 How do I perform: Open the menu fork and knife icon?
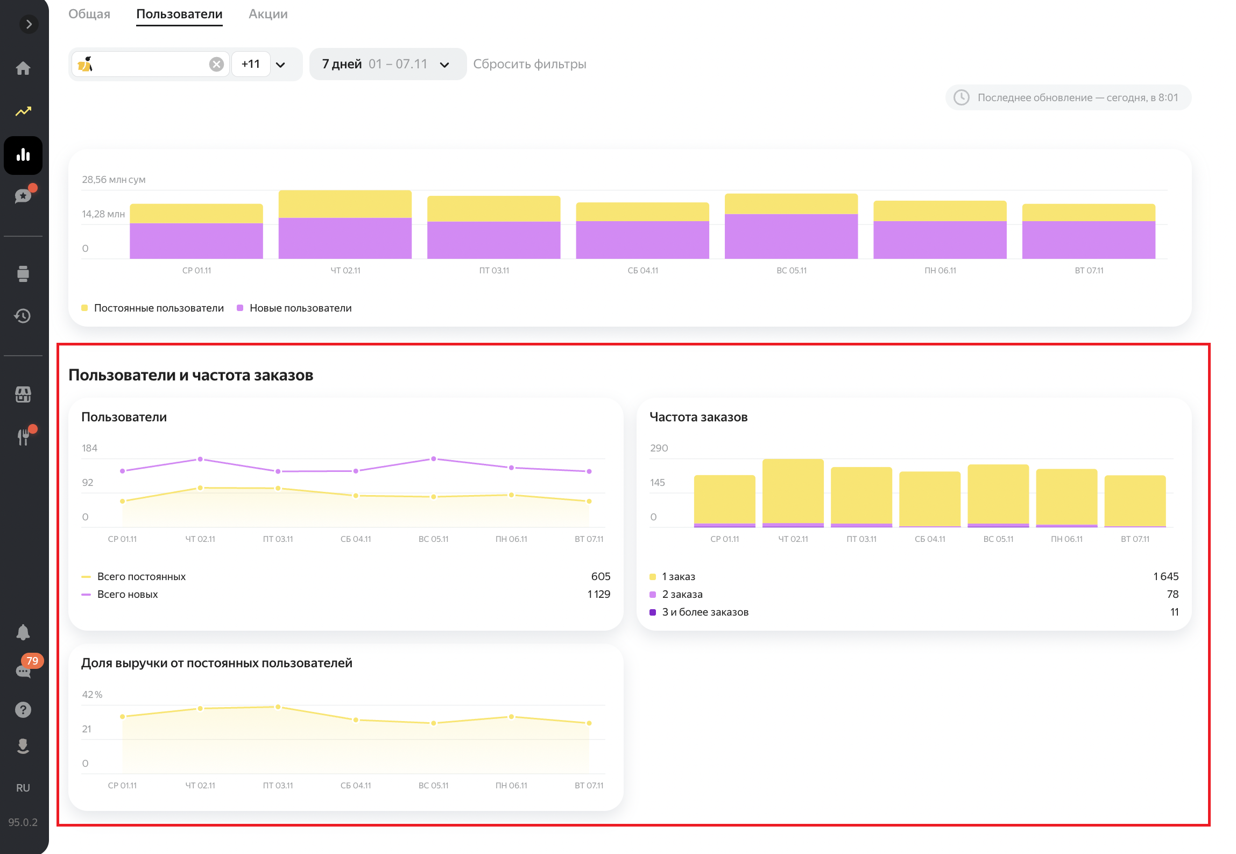pyautogui.click(x=23, y=437)
